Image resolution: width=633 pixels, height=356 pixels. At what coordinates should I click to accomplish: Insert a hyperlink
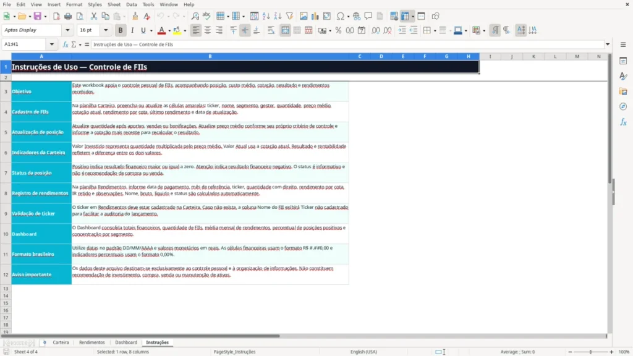(x=357, y=16)
